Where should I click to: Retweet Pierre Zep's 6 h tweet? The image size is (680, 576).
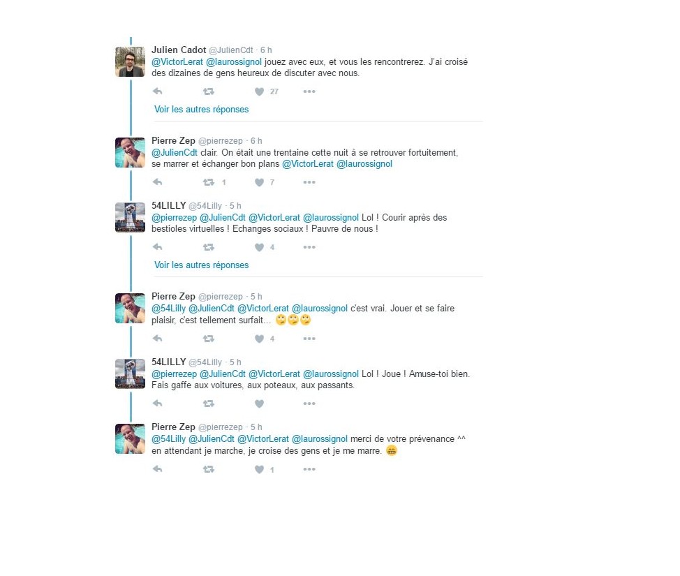[209, 182]
